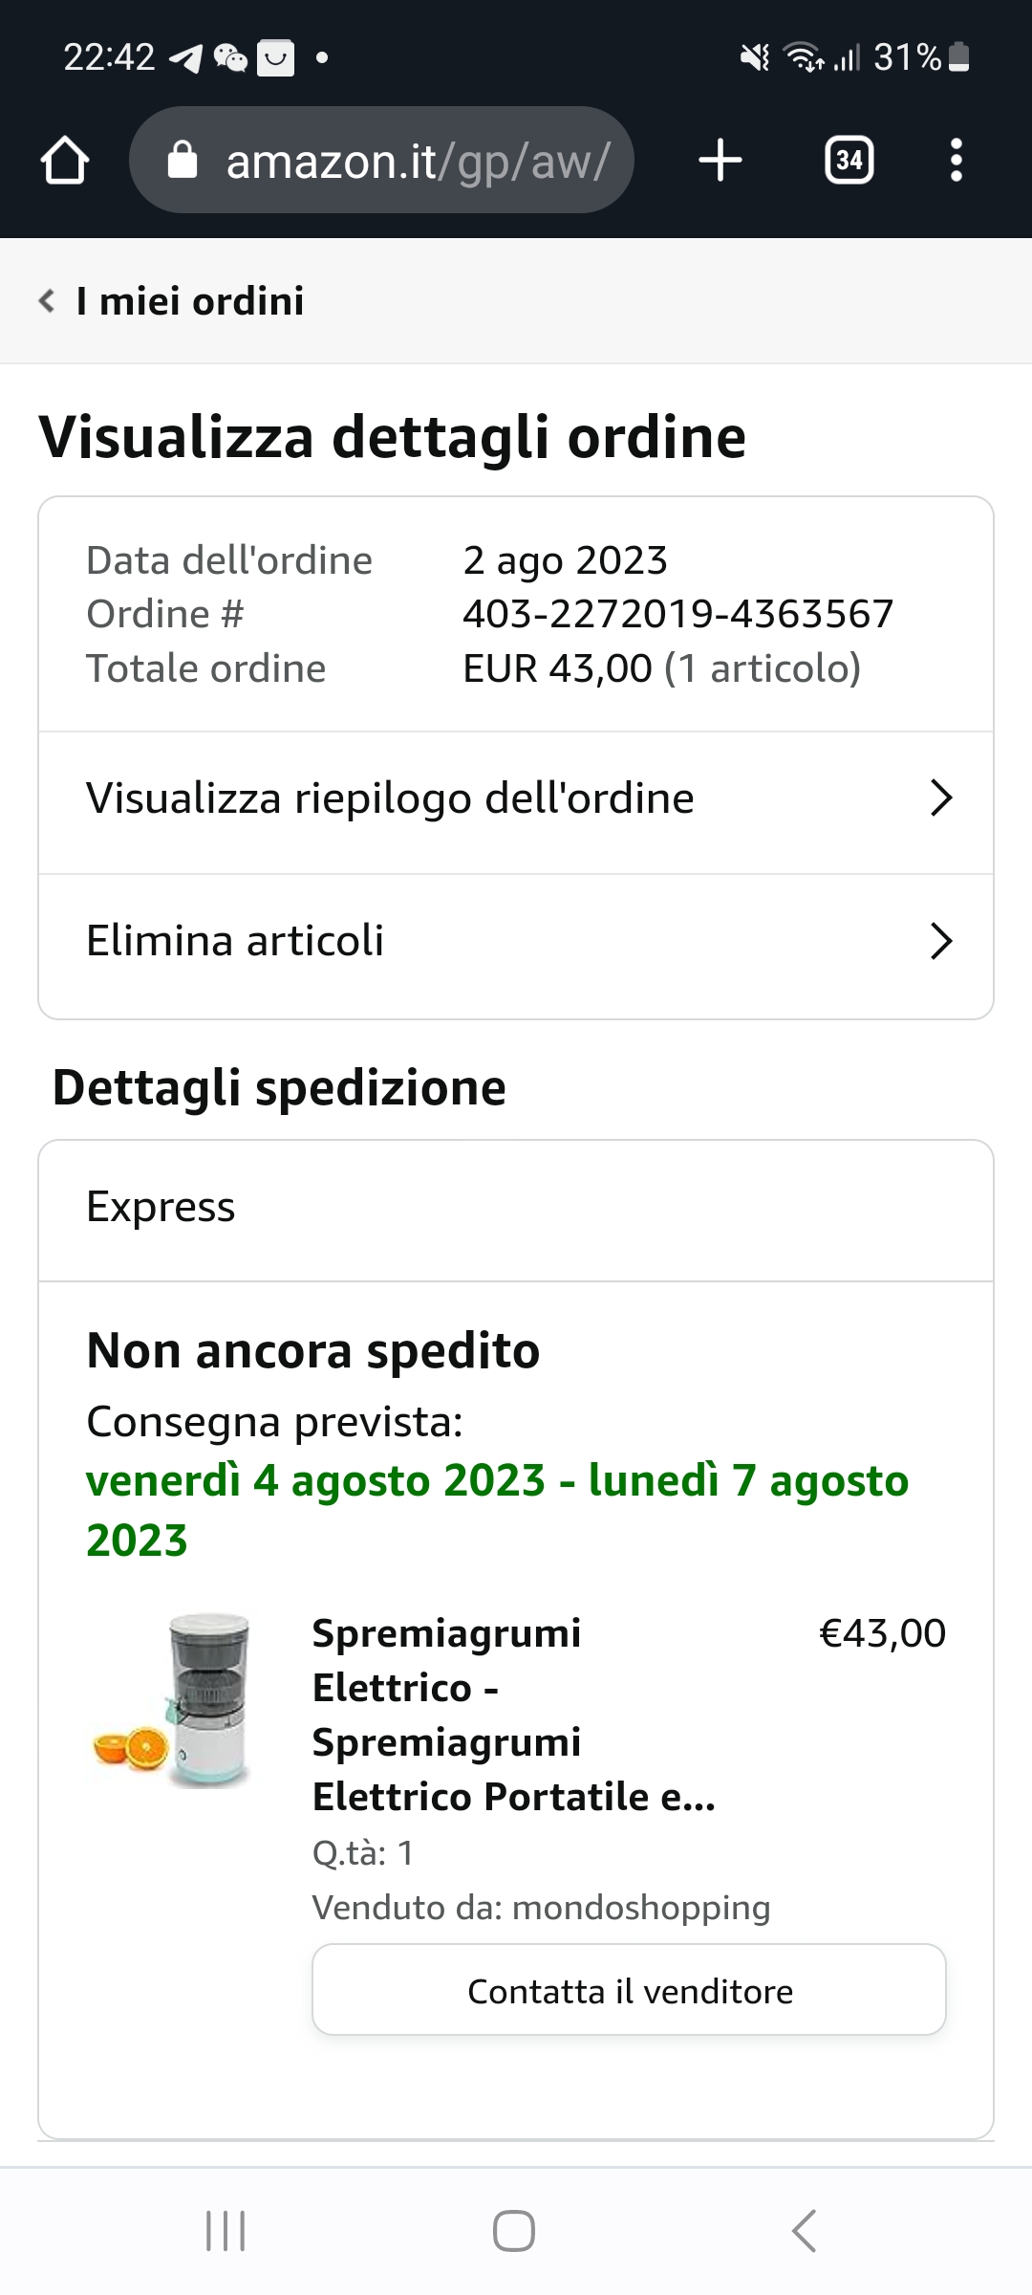Expand Elimina articoli chevron

(x=941, y=941)
